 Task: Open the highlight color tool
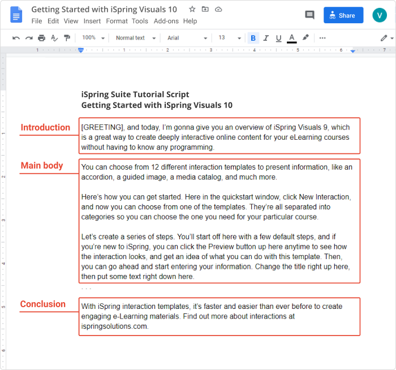tap(305, 38)
